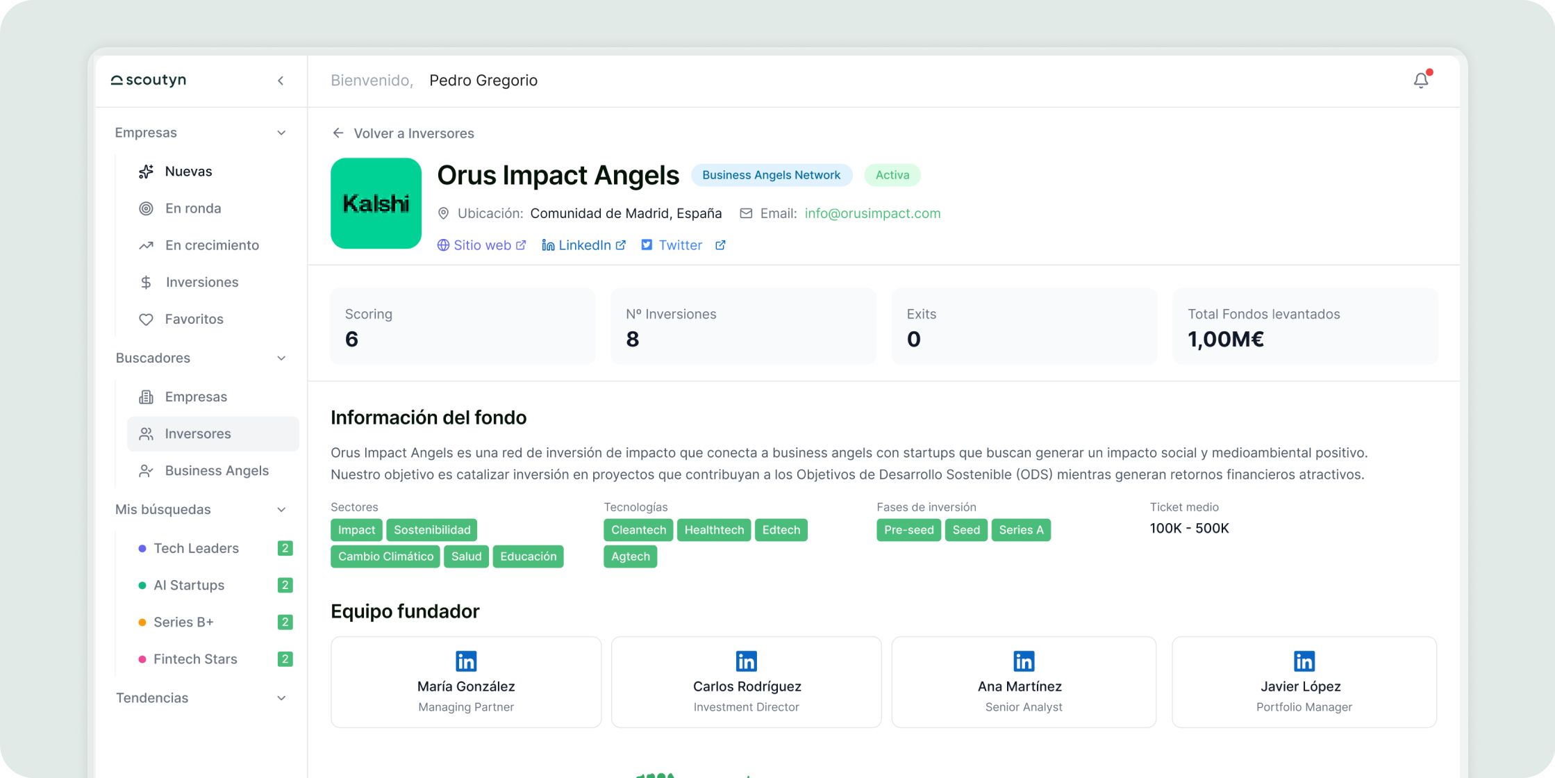Open Nuevas in the sidebar

pos(213,172)
